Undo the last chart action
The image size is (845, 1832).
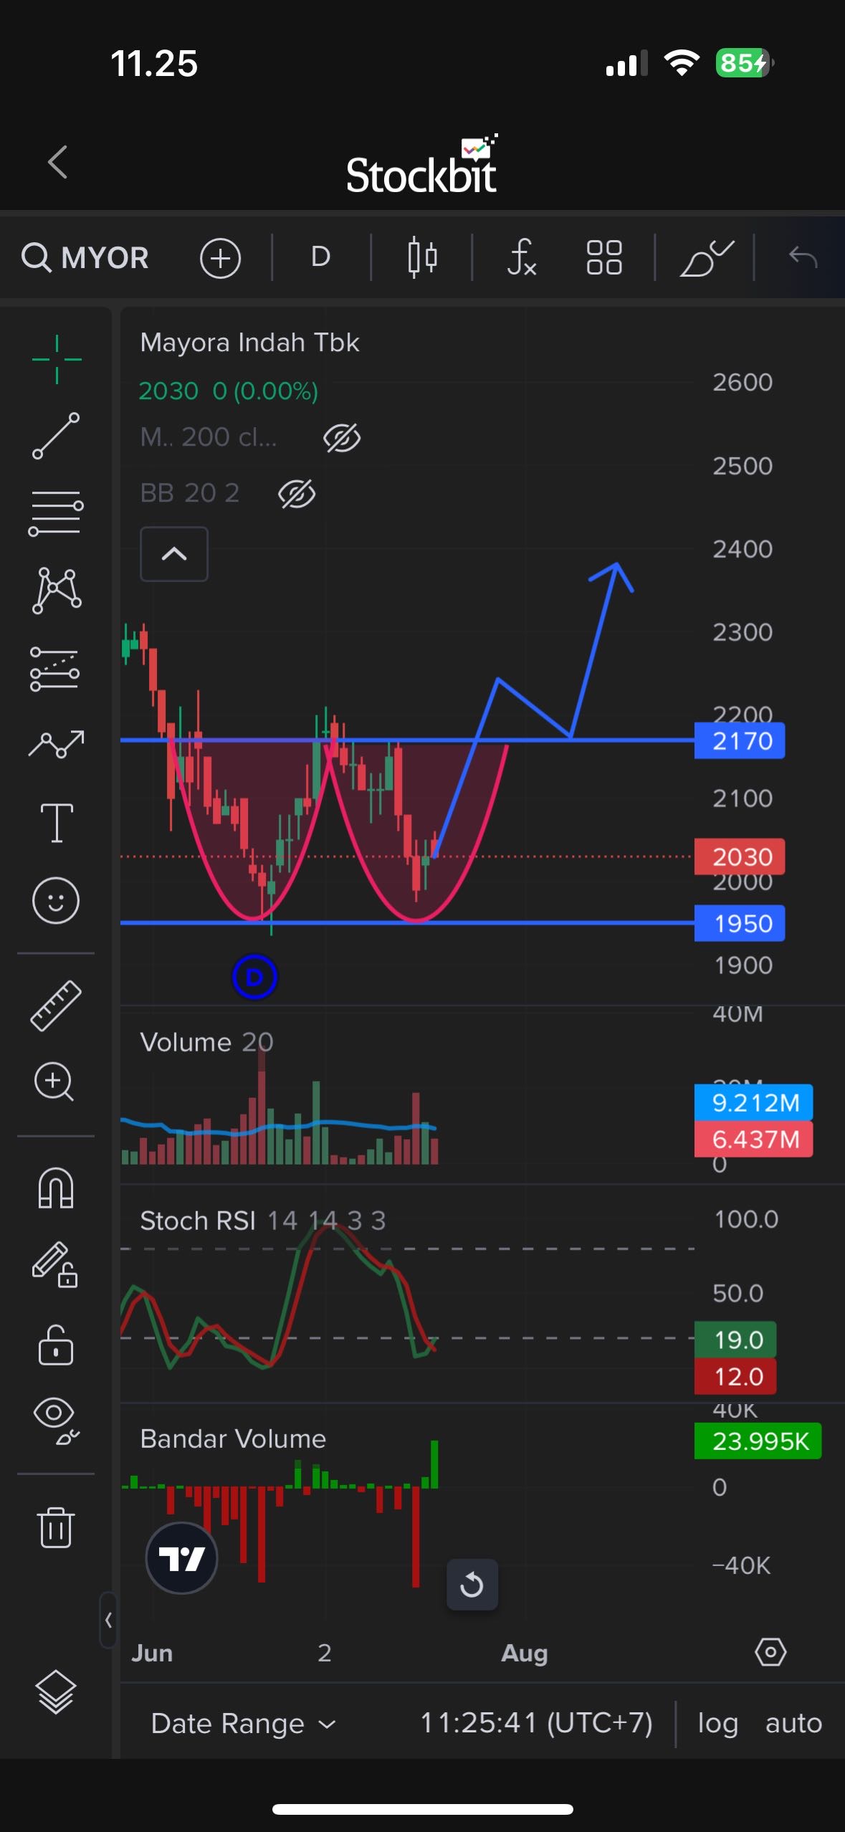[x=803, y=257]
